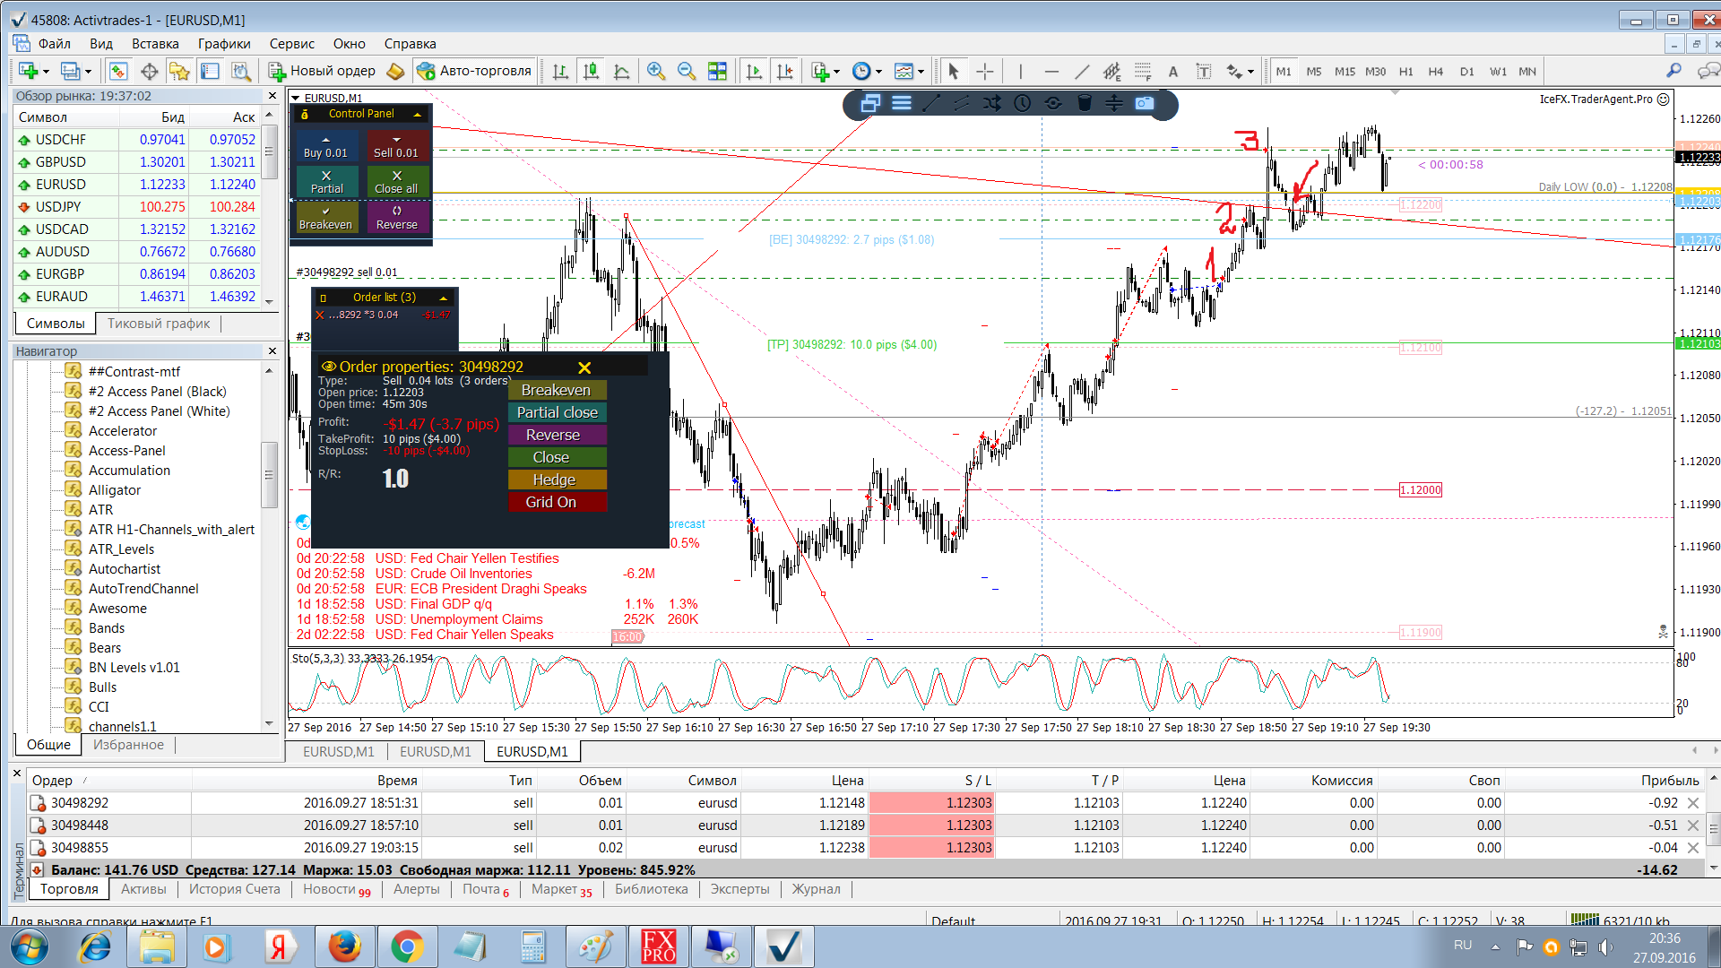Open the EURUSD,M1 chart title dropdown triangle
The image size is (1721, 968).
coord(296,99)
